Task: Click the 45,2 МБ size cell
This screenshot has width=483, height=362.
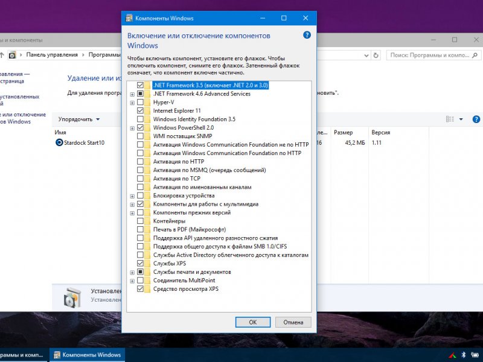Action: coord(355,143)
